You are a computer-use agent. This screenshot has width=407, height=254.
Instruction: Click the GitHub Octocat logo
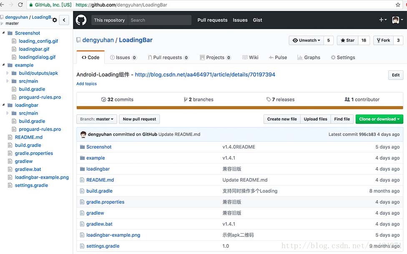[81, 20]
